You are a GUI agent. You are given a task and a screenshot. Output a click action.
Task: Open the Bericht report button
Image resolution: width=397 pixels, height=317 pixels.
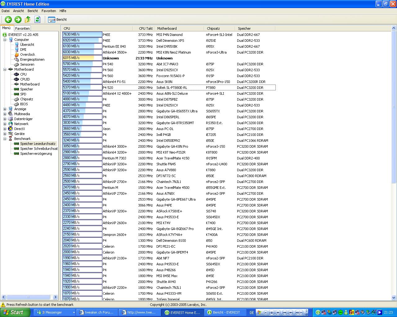[x=58, y=20]
